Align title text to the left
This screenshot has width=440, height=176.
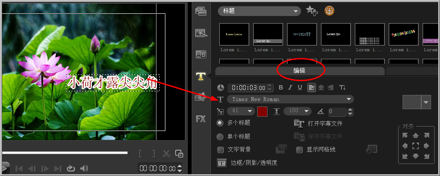(x=312, y=88)
